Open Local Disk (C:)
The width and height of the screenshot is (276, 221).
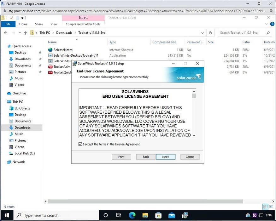point(25,153)
